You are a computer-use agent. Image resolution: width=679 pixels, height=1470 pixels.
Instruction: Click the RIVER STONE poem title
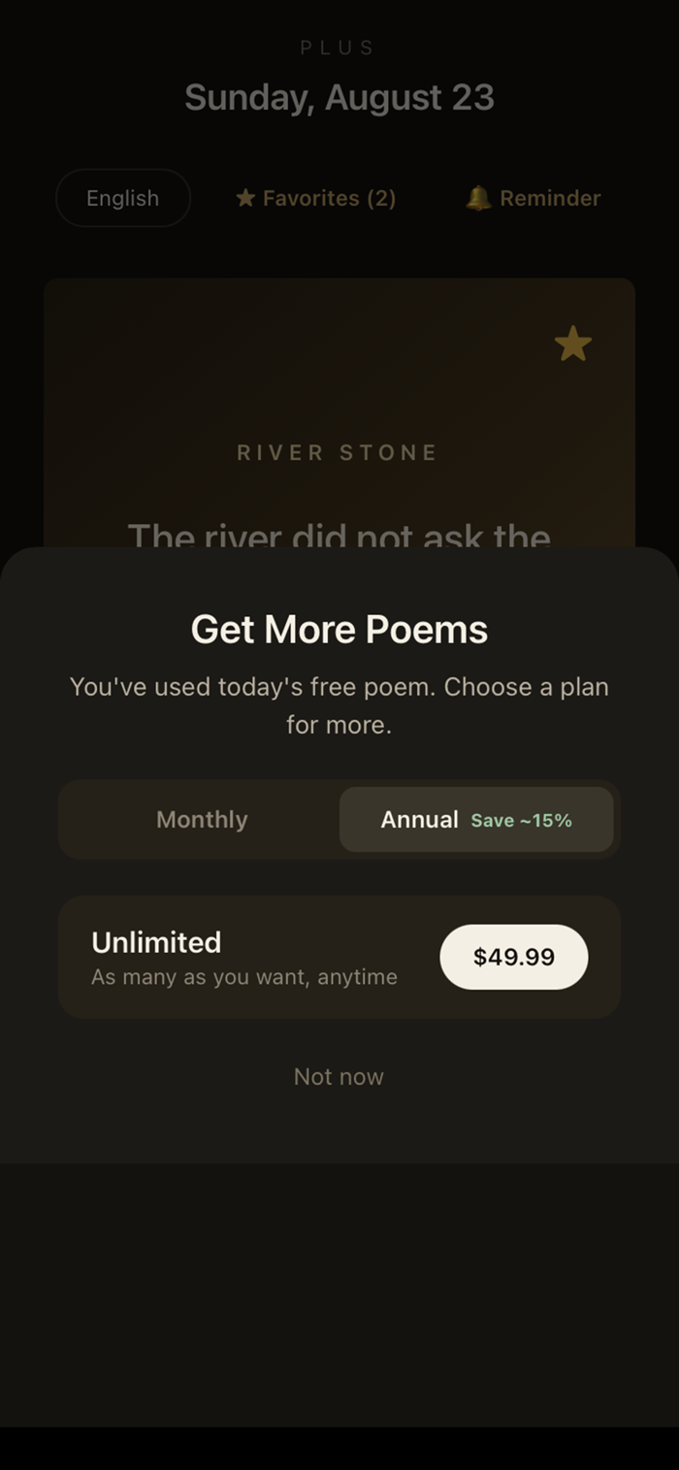338,452
